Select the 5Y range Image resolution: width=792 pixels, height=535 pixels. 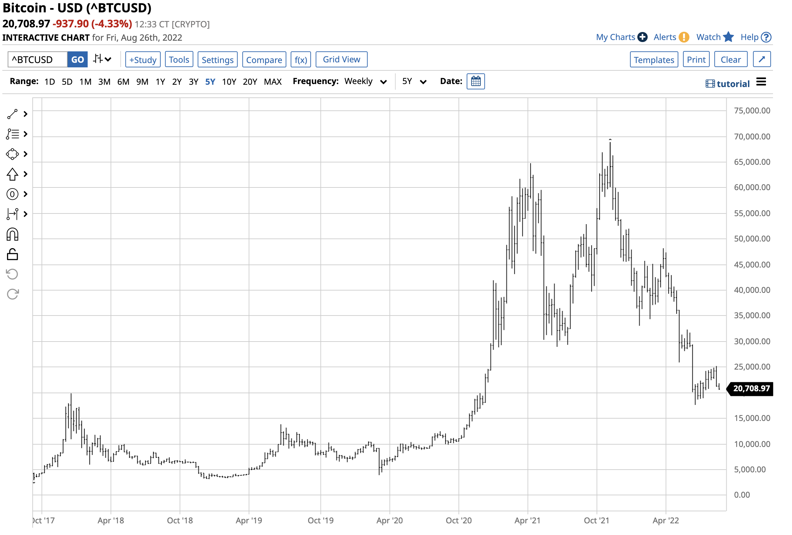pos(210,81)
